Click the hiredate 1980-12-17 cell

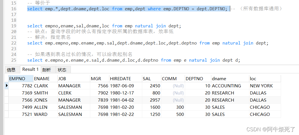pos(125,93)
